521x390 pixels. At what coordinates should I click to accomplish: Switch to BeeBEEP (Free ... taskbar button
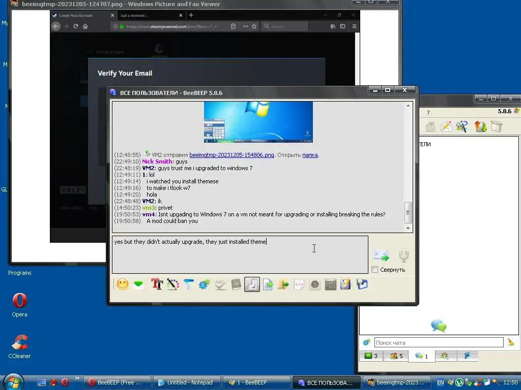click(117, 382)
